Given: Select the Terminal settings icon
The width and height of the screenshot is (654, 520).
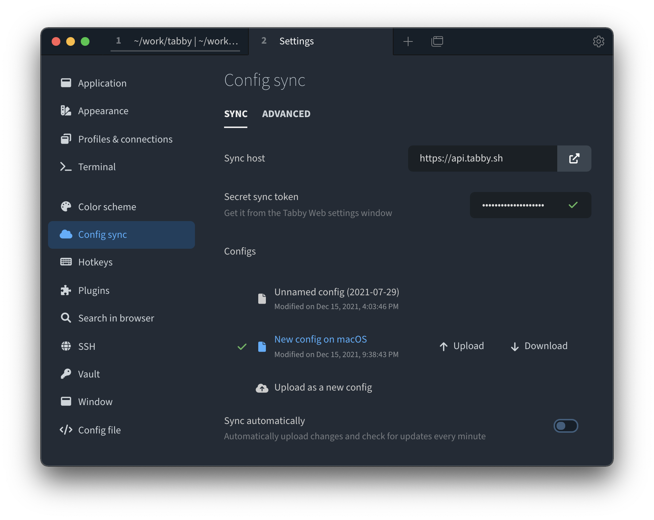Looking at the screenshot, I should [x=66, y=167].
